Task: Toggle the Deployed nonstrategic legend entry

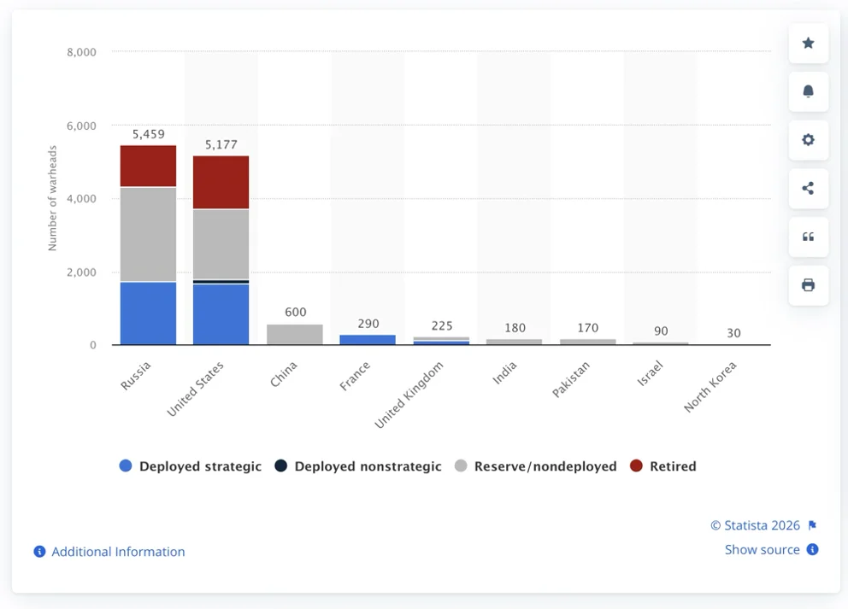Action: (x=368, y=466)
